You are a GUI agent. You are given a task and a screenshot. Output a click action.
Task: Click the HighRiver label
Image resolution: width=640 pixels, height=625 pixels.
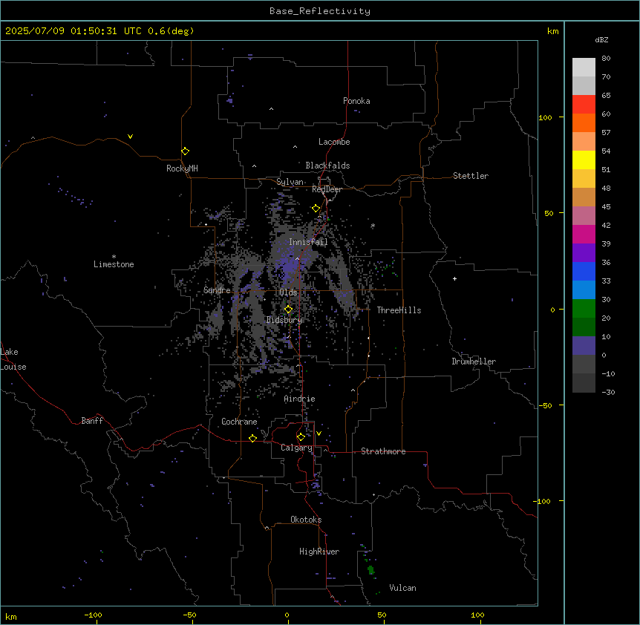[x=319, y=552]
